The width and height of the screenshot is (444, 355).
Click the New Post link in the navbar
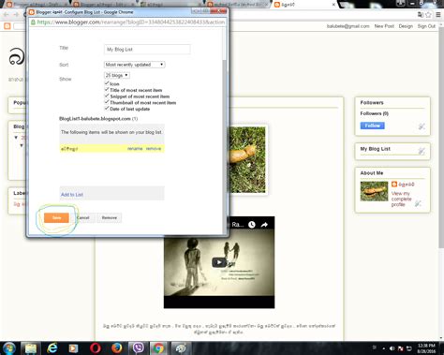[384, 26]
